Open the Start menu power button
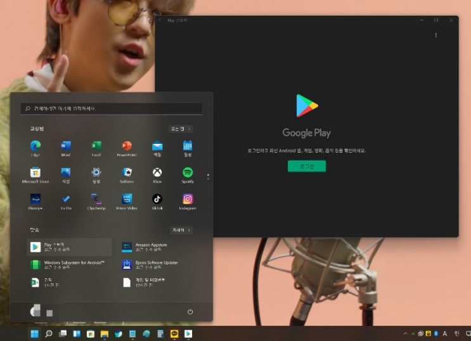The height and width of the screenshot is (341, 471). click(190, 312)
